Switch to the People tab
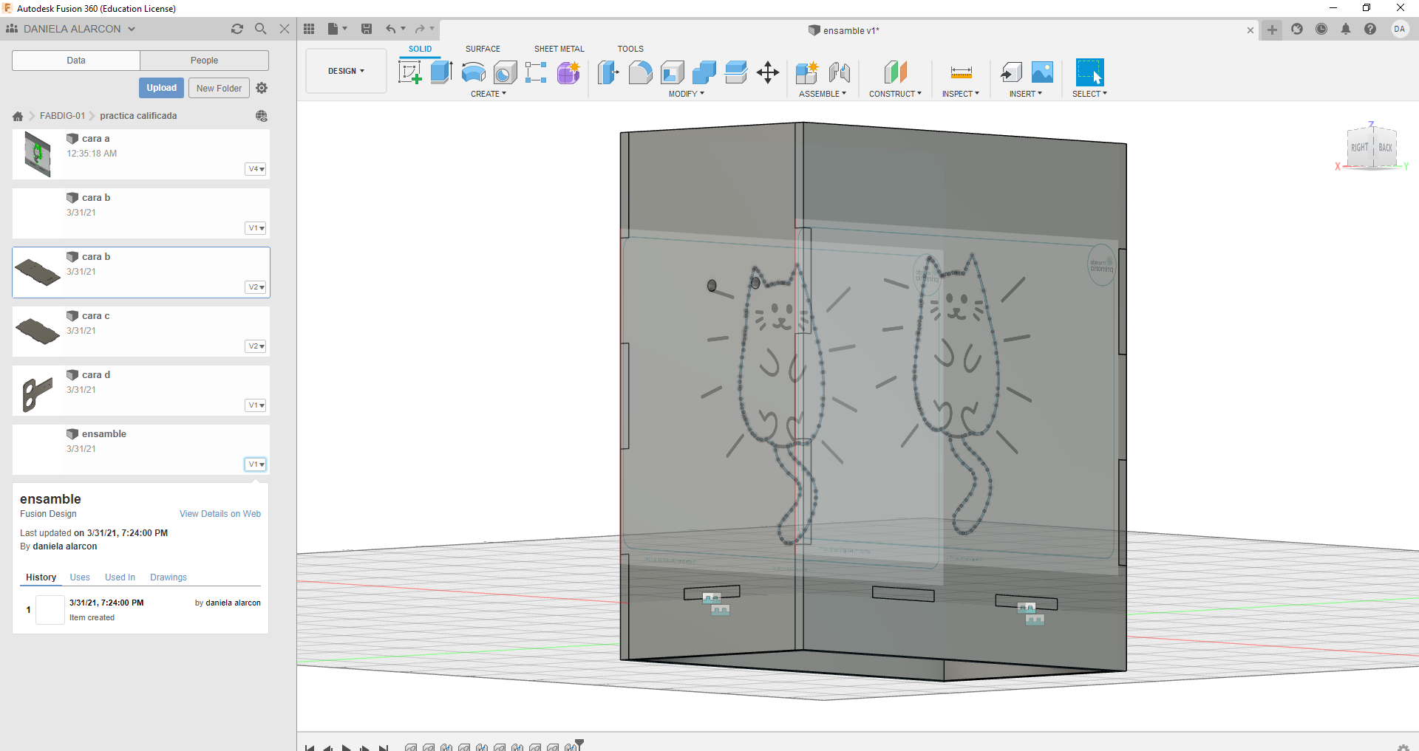The height and width of the screenshot is (751, 1419). [x=204, y=61]
